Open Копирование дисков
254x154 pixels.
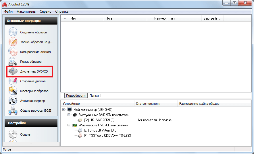[x=35, y=52]
